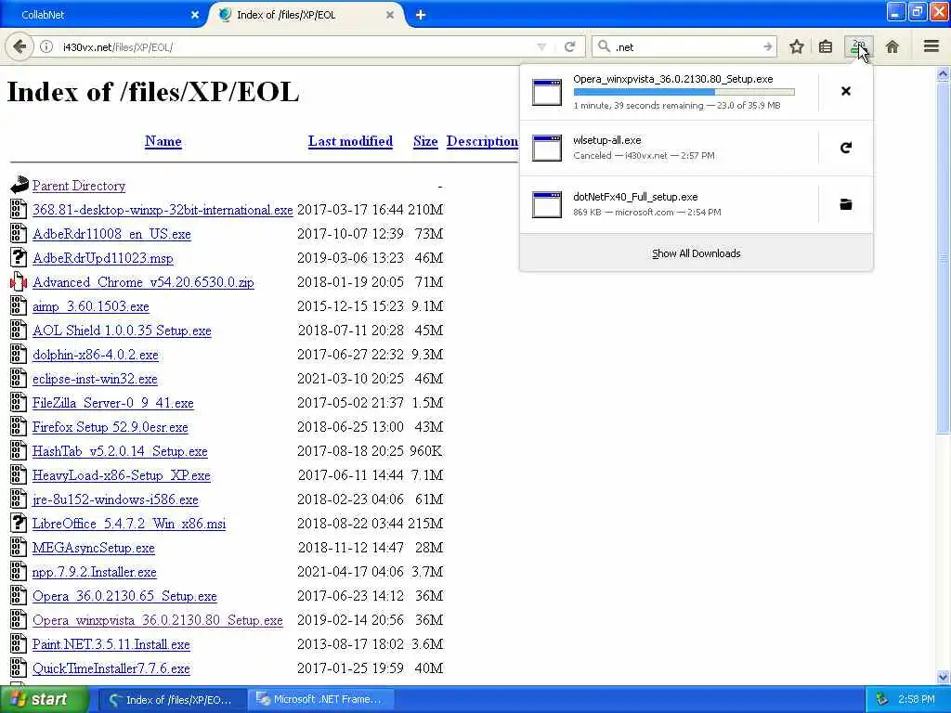The width and height of the screenshot is (951, 713).
Task: Download AOL Shield 1.0.0.35 Setup.exe
Action: tap(122, 331)
